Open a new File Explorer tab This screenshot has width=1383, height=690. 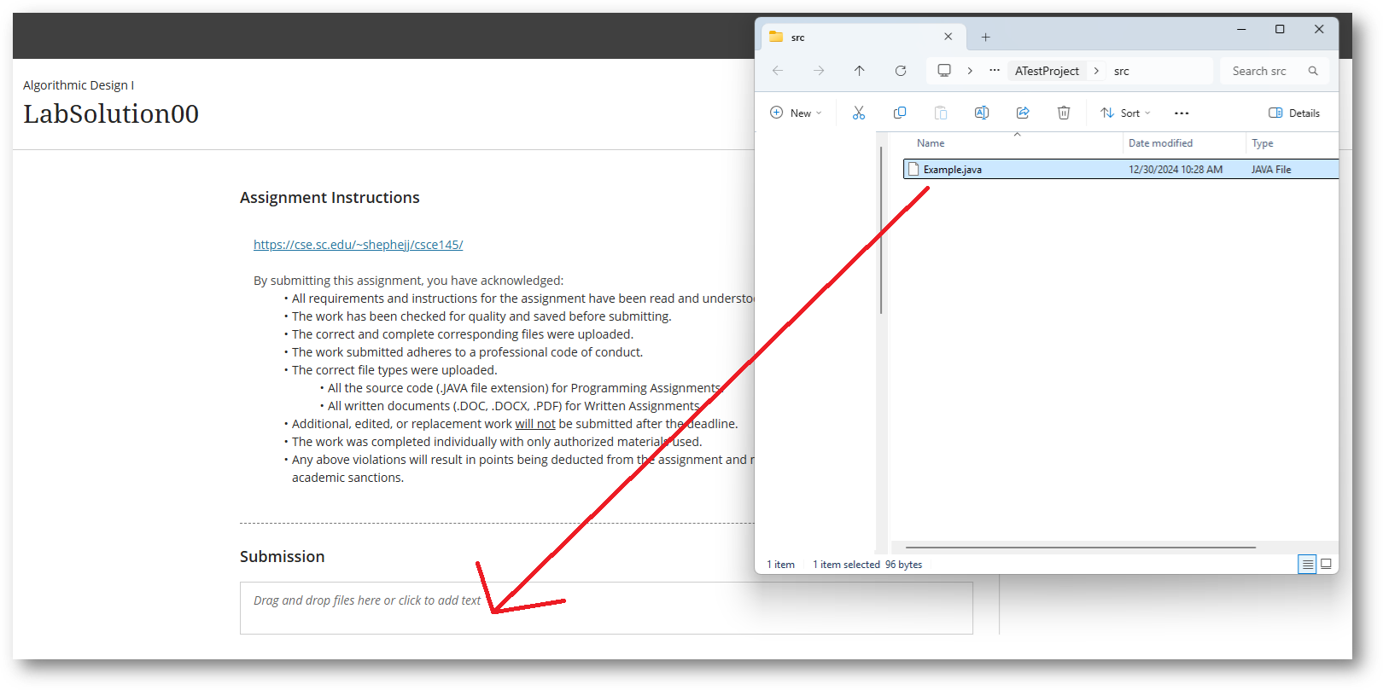985,37
